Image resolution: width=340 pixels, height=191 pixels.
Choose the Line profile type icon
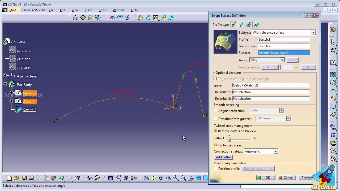click(241, 25)
